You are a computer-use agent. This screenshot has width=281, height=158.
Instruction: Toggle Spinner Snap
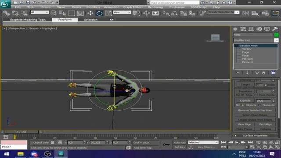click(x=192, y=13)
